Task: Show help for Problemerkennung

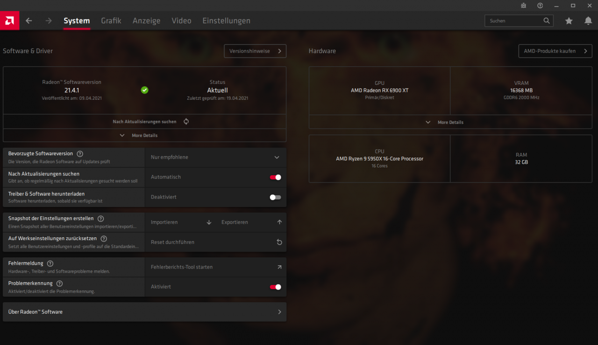Action: click(x=59, y=283)
